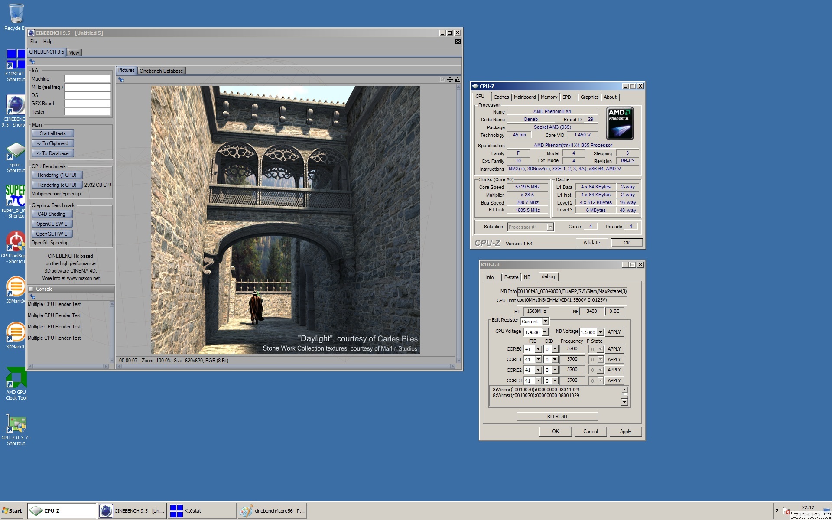Image resolution: width=832 pixels, height=520 pixels.
Task: Open the CORE0 FID dropdown
Action: [538, 349]
